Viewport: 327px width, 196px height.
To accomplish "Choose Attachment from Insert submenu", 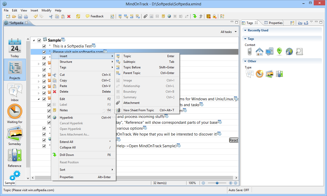I will click(x=147, y=103).
